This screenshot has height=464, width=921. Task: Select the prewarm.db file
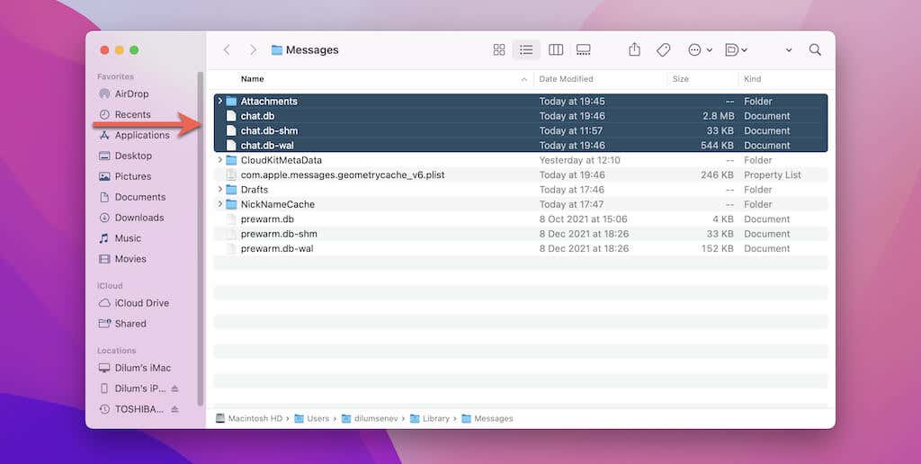pos(267,219)
